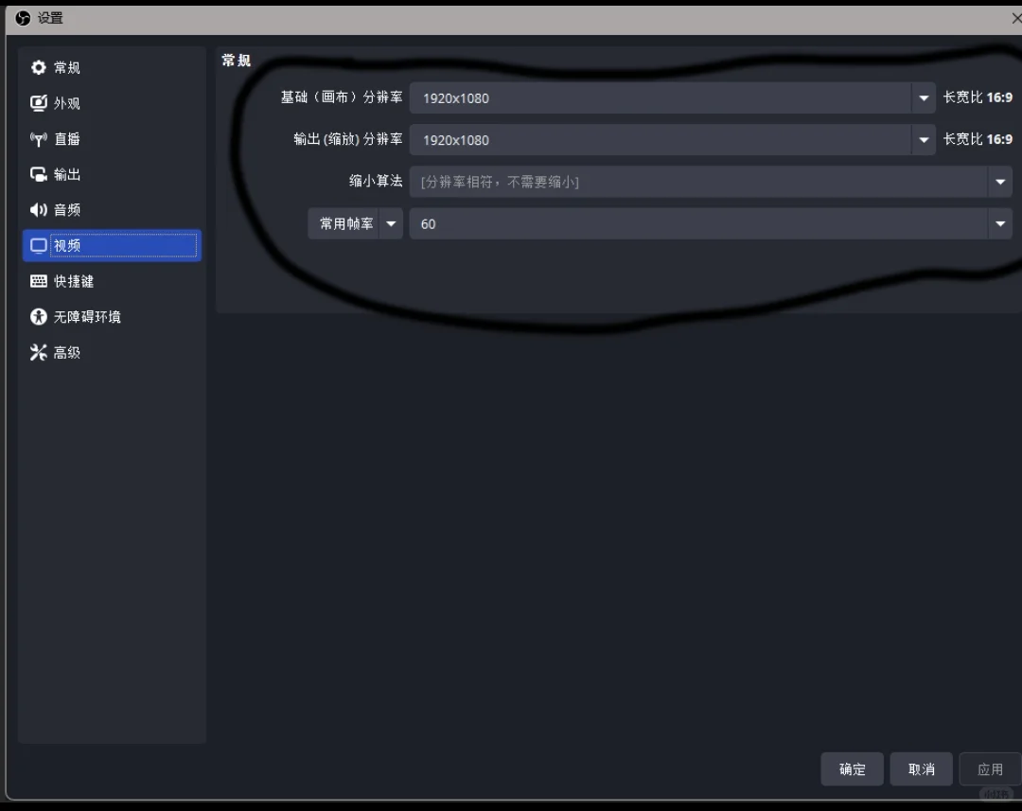Image resolution: width=1022 pixels, height=811 pixels.
Task: Open the 缩小算法 dropdown
Action: pyautogui.click(x=711, y=182)
